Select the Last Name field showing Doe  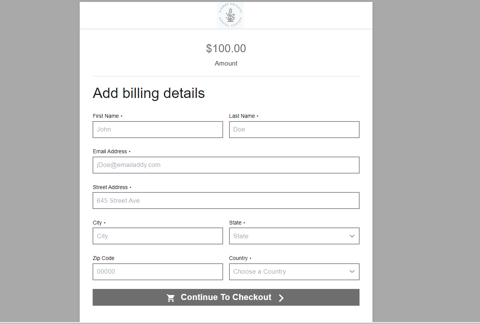[x=294, y=130]
